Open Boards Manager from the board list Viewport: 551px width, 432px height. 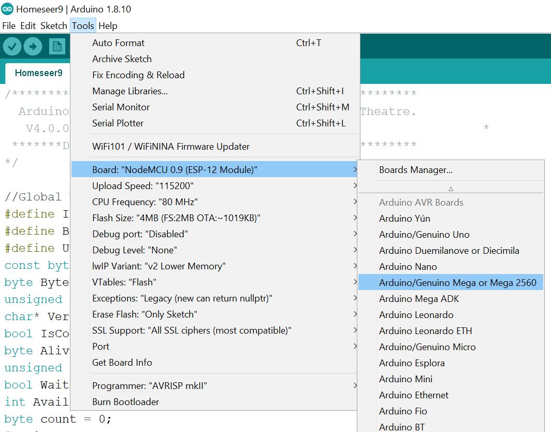pyautogui.click(x=416, y=170)
